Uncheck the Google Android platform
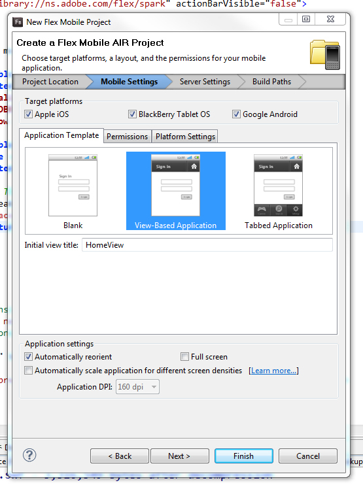This screenshot has width=363, height=485. click(236, 114)
